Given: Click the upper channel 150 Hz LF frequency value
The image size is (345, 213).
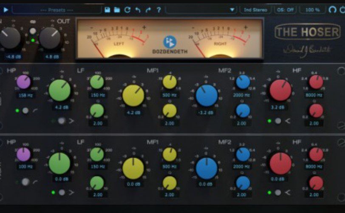Looking at the screenshot, I should (x=98, y=95).
